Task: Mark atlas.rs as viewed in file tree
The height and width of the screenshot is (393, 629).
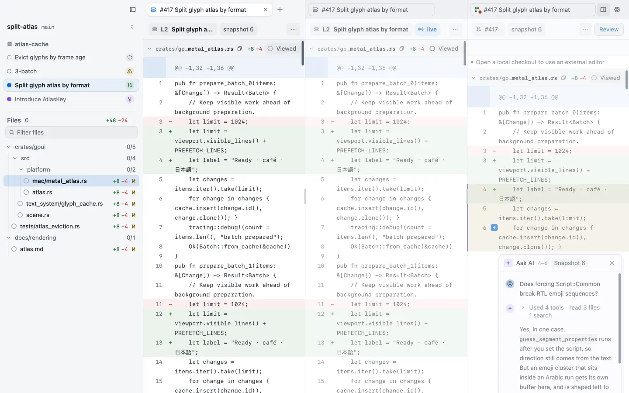Action: 26,192
